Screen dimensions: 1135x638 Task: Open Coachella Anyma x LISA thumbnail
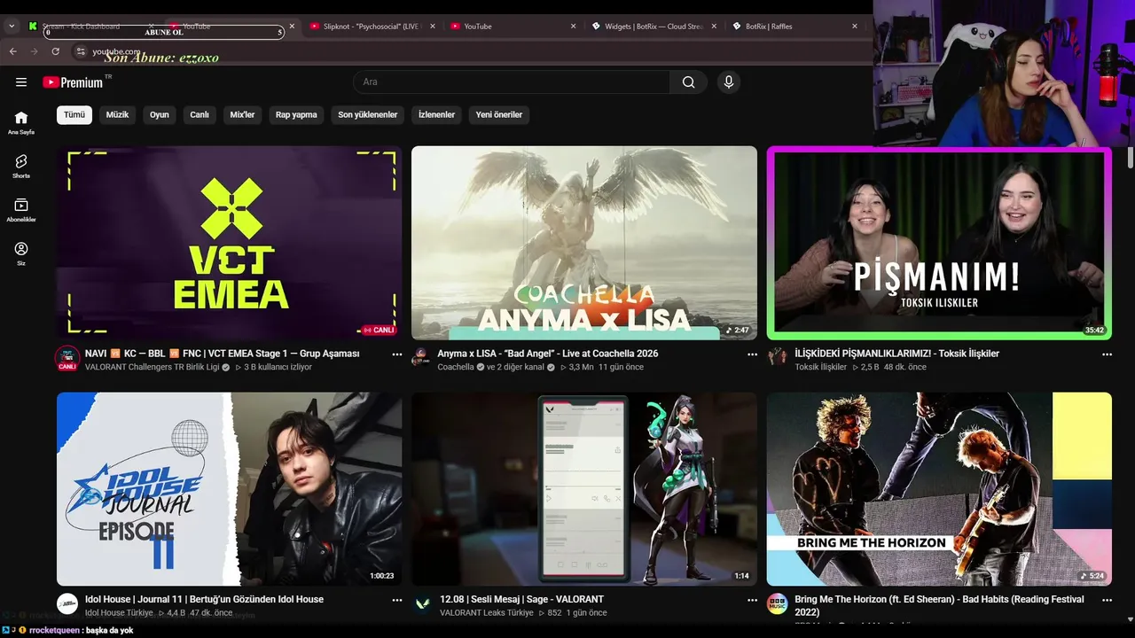pos(584,243)
